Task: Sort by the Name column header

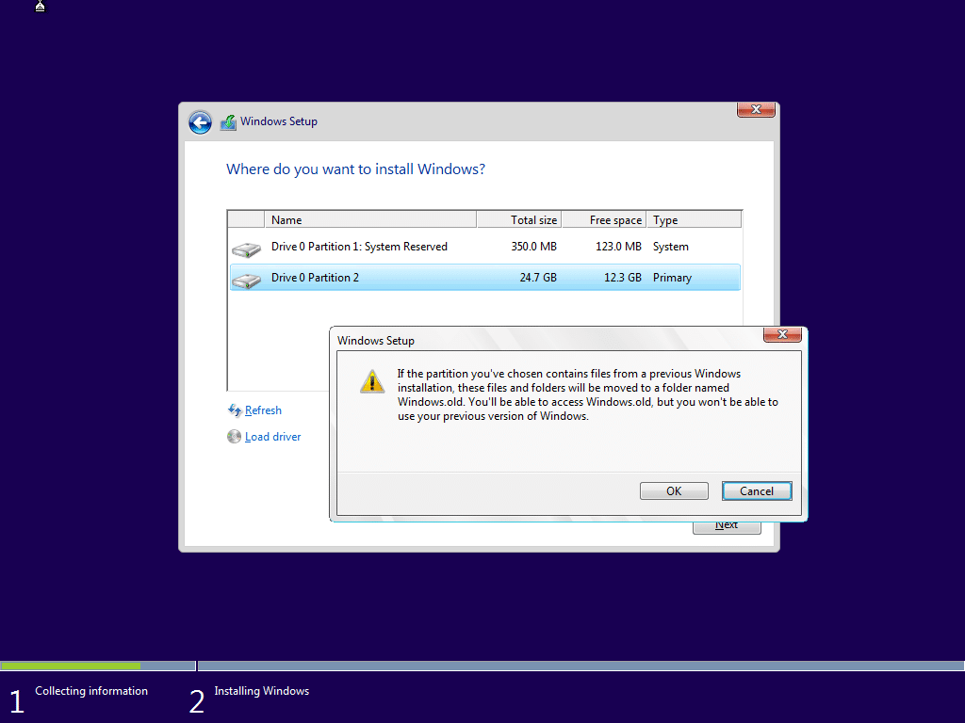Action: 370,219
